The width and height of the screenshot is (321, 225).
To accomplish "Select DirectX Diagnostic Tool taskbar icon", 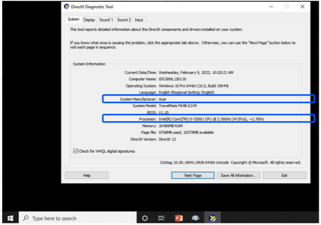I will tap(213, 218).
